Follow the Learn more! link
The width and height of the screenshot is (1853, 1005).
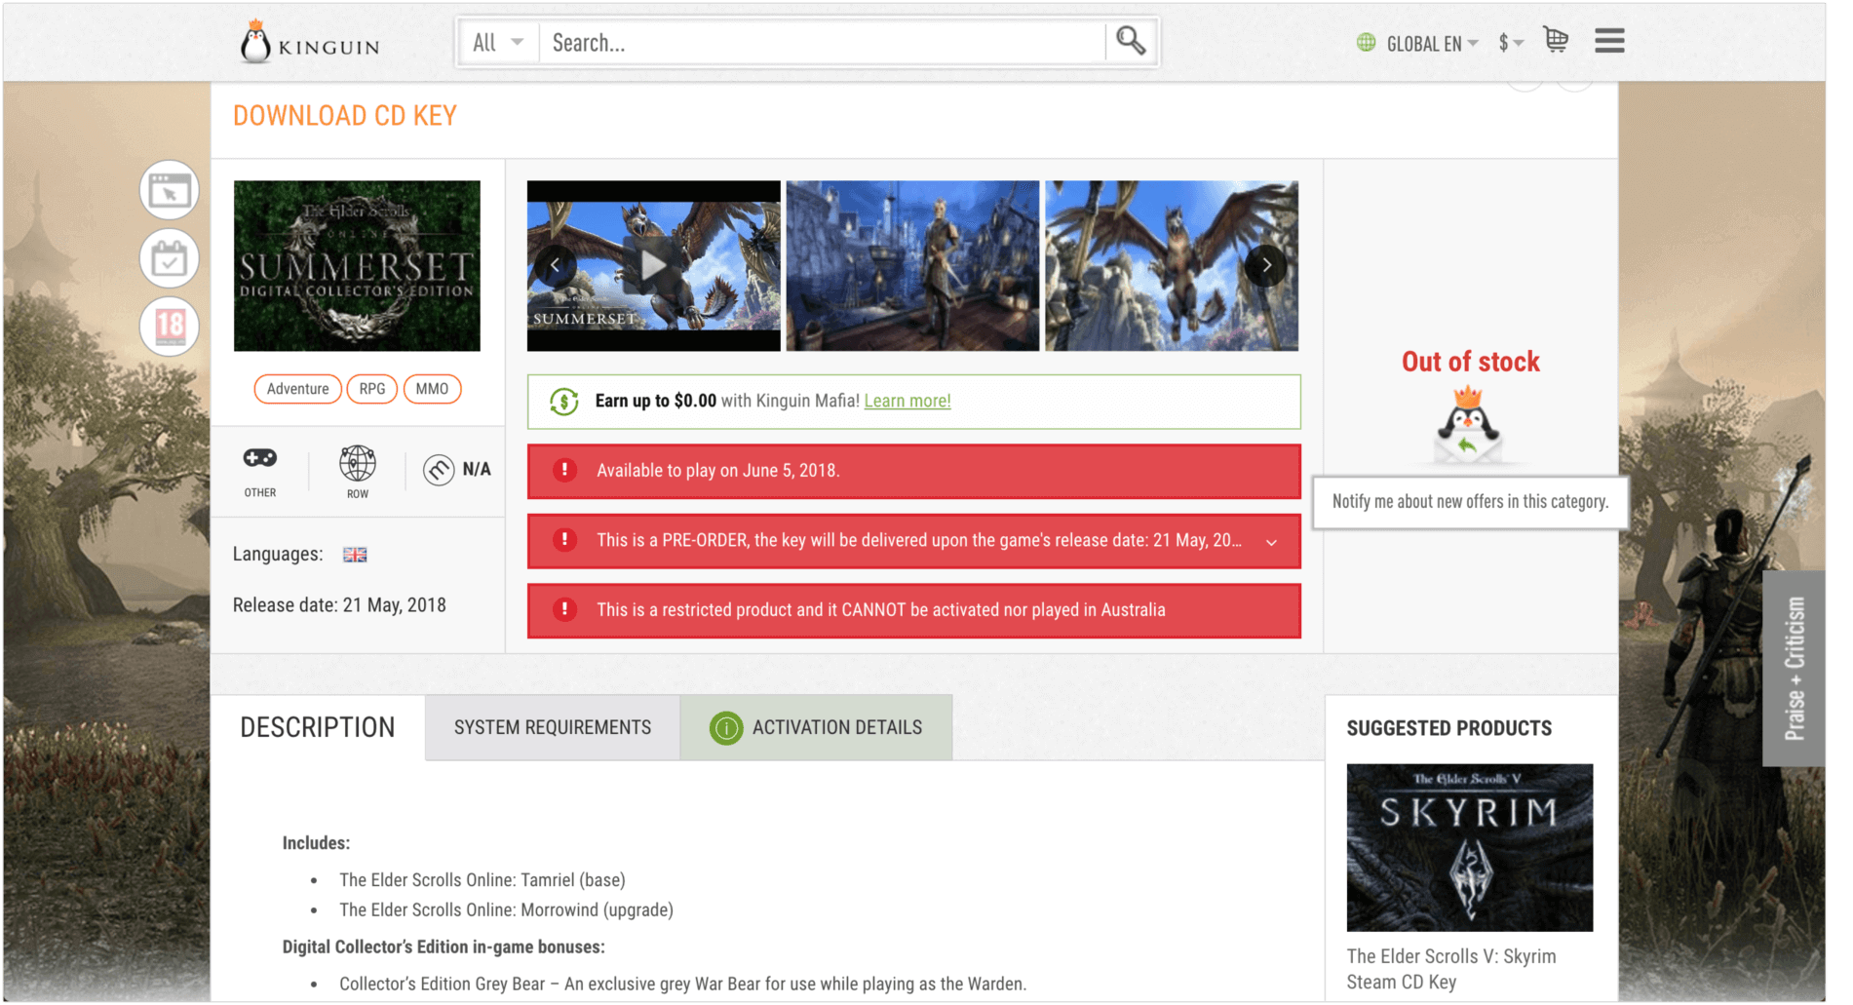[x=907, y=401]
